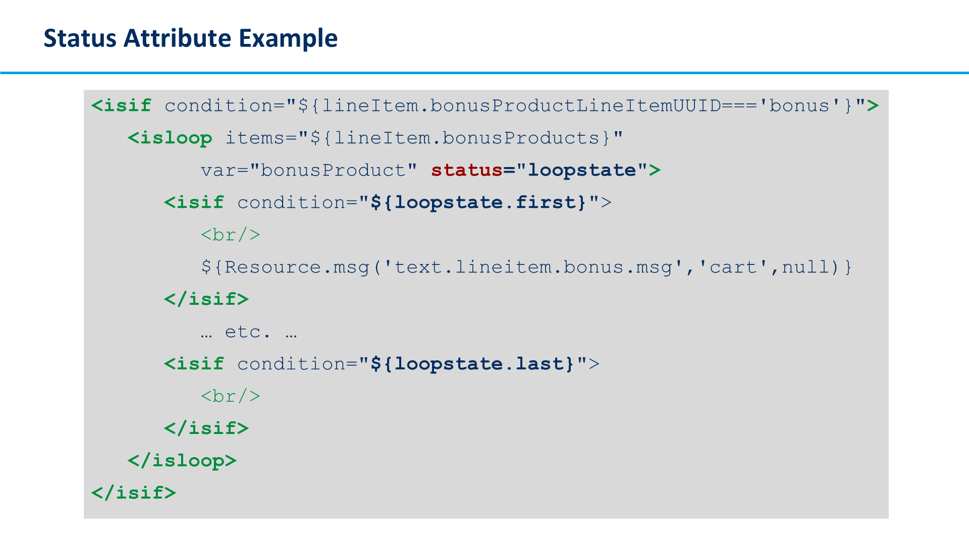969x545 pixels.
Task: Click the final outermost </isif> closing tag
Action: [134, 493]
